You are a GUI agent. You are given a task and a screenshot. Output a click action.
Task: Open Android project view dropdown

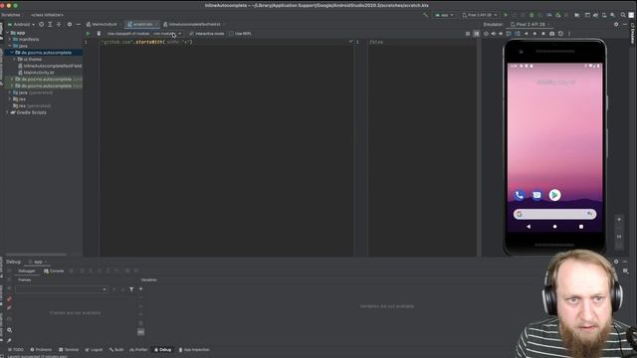click(x=22, y=24)
